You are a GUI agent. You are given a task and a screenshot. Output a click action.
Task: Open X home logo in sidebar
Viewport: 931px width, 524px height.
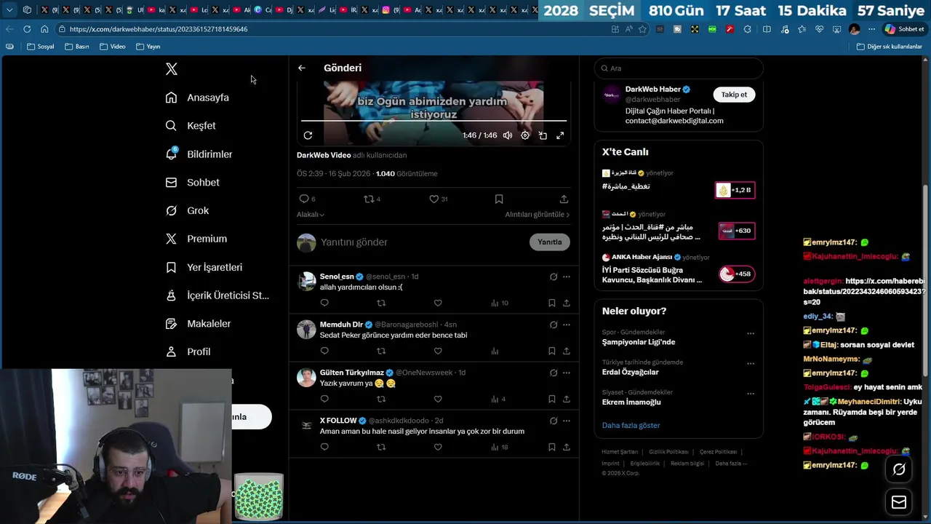172,69
